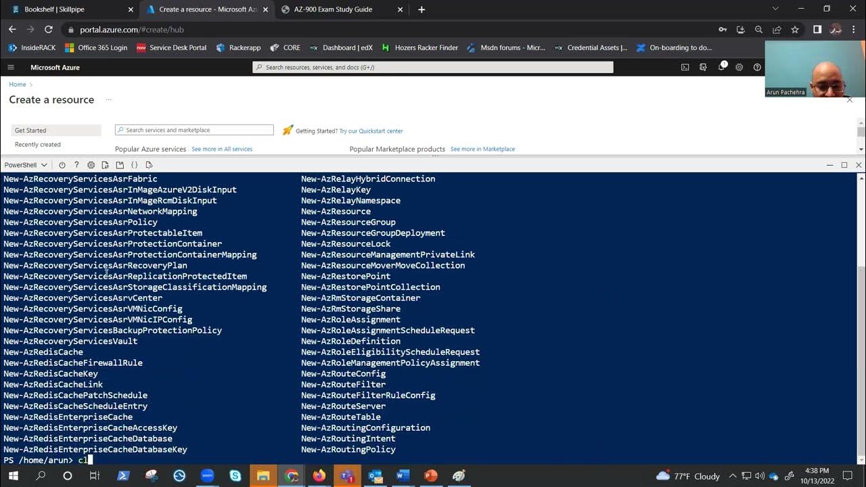This screenshot has width=866, height=487.
Task: Open the taskbar weather 77°F Cloudy widget
Action: coord(688,476)
